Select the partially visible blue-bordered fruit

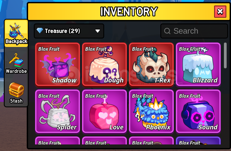pyautogui.click(x=198, y=141)
